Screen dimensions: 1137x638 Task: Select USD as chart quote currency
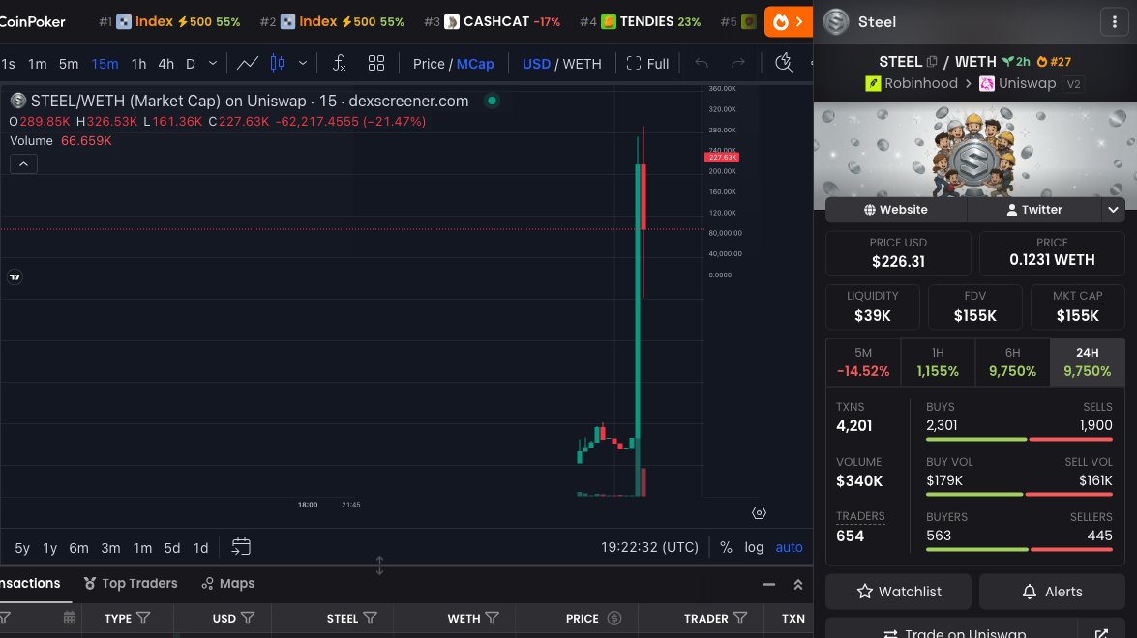pos(536,64)
